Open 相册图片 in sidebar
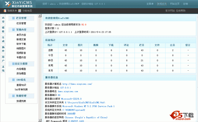The width and height of the screenshot is (198, 122). coord(21,48)
